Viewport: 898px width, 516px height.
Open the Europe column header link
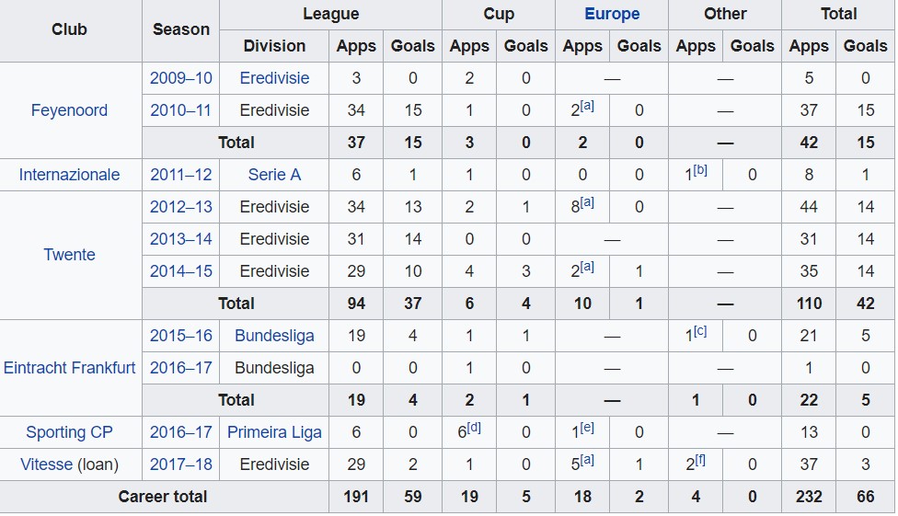point(612,15)
